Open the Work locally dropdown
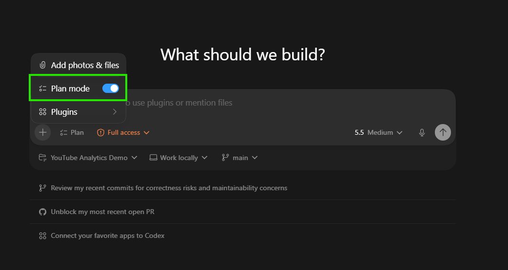Screen dimensions: 508x270 pos(178,158)
